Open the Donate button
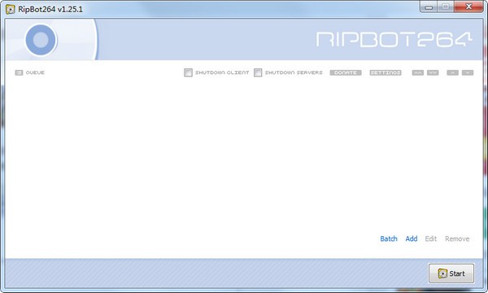The width and height of the screenshot is (488, 293). coord(346,72)
